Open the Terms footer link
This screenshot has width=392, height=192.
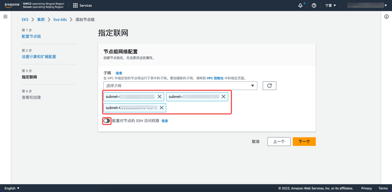(383, 188)
